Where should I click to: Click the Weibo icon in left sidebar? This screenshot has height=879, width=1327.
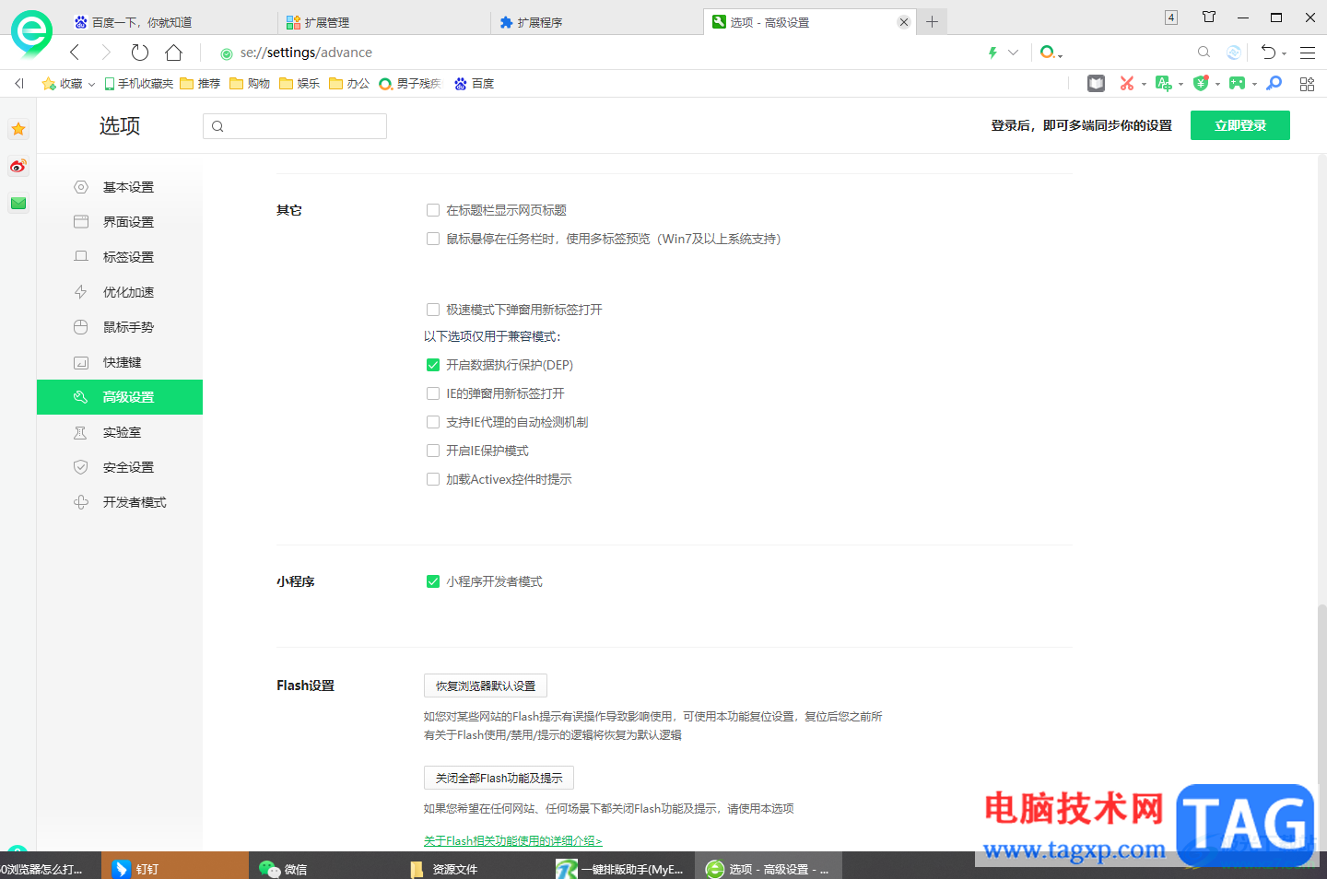[18, 166]
